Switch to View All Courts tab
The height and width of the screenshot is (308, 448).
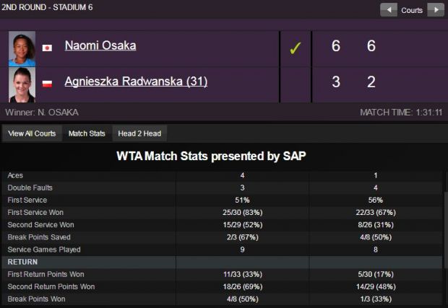click(x=32, y=133)
